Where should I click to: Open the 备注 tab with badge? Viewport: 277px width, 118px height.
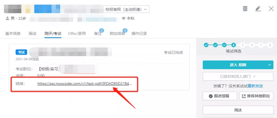pos(98,34)
